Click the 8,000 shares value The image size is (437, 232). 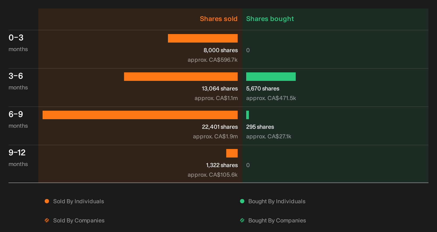point(221,50)
